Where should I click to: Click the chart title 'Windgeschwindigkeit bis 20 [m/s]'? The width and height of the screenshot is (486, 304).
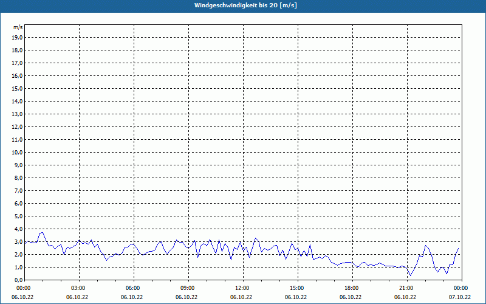pos(245,5)
